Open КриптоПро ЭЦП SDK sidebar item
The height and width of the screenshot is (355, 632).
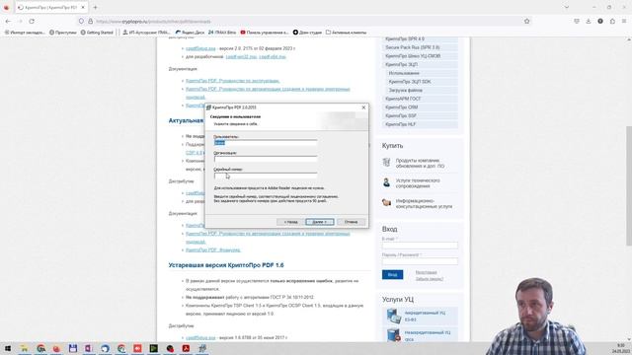(410, 82)
